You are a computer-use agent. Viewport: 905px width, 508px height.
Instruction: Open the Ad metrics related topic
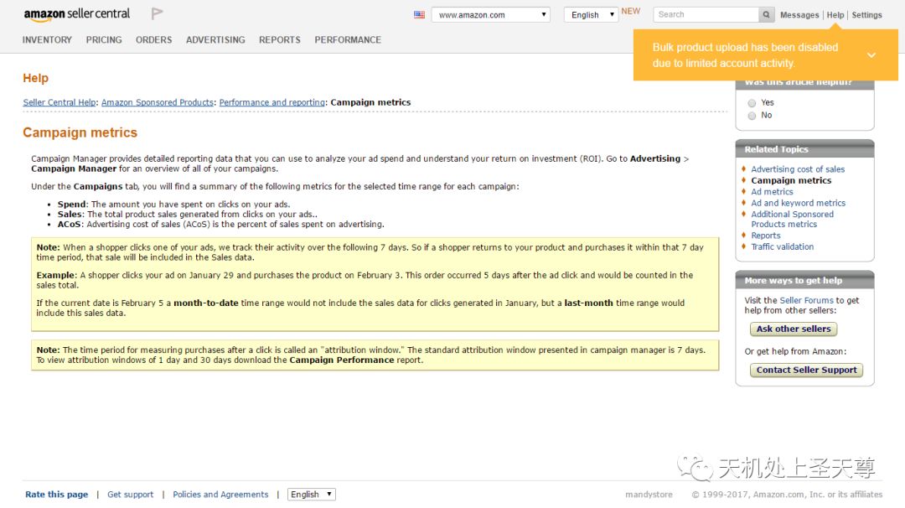tap(772, 192)
